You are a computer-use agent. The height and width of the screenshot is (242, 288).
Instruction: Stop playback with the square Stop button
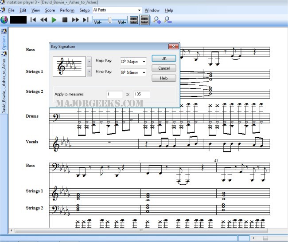coord(65,20)
